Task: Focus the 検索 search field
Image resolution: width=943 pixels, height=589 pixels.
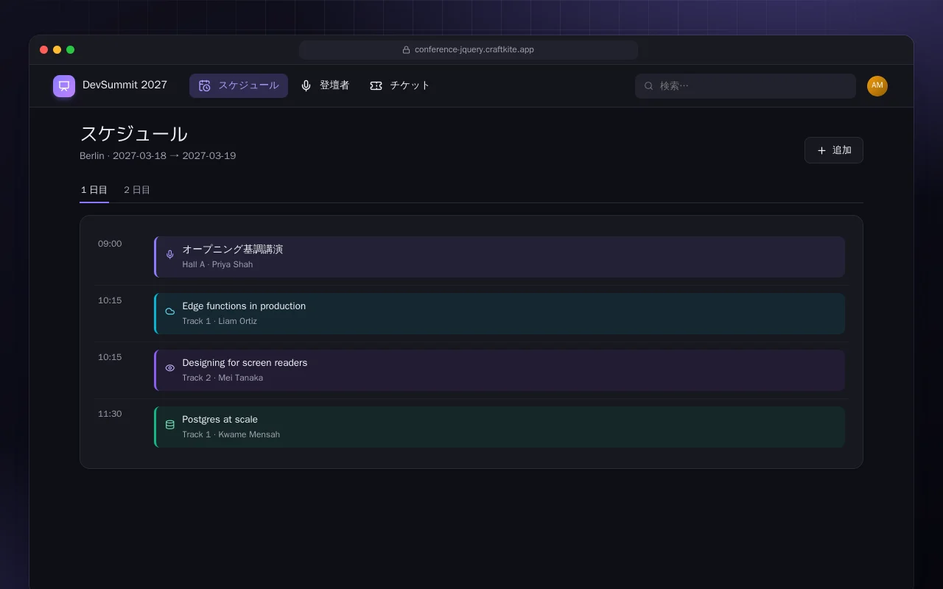Action: [x=746, y=85]
